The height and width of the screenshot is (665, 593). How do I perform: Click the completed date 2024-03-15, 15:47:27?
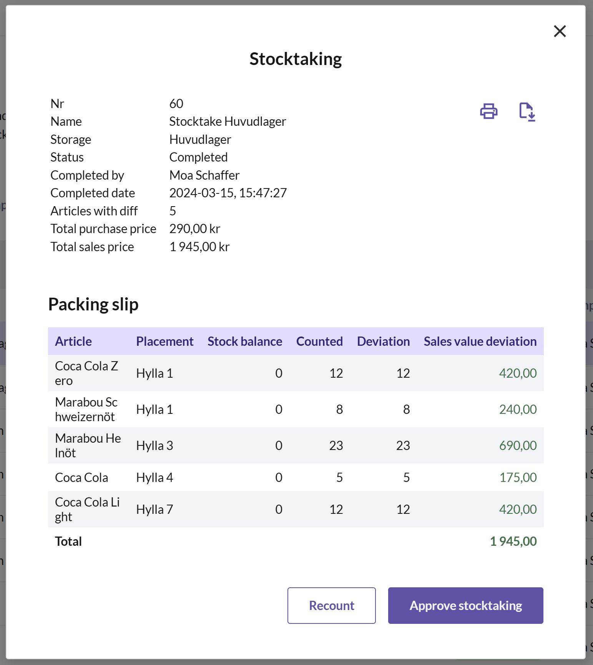click(x=228, y=193)
